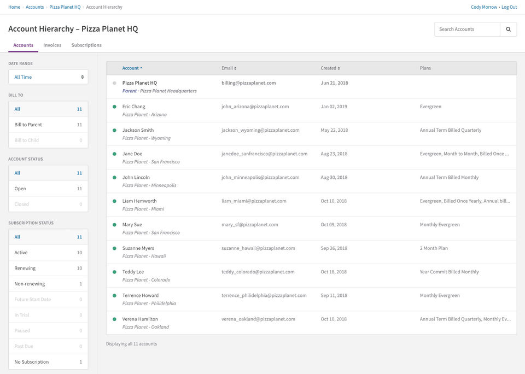
Task: Filter by Non-renewing subscription status
Action: click(x=48, y=284)
